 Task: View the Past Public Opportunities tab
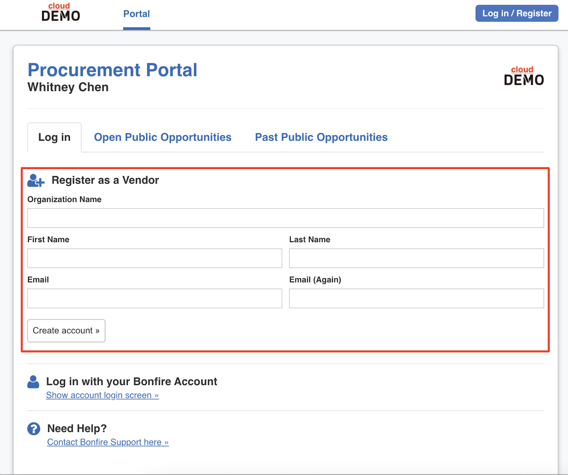(x=321, y=137)
